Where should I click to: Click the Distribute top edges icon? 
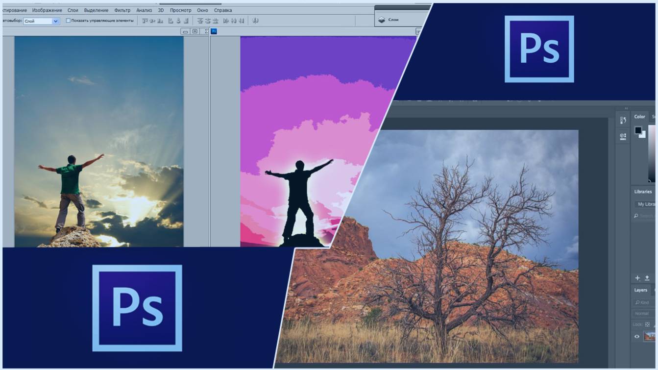tap(200, 21)
